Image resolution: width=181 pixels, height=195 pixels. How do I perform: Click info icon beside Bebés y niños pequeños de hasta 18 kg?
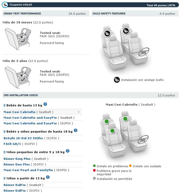[x=76, y=130]
